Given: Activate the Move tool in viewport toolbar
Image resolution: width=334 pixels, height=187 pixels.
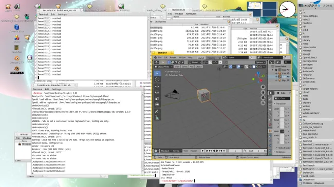Looking at the screenshot, I should (157, 86).
